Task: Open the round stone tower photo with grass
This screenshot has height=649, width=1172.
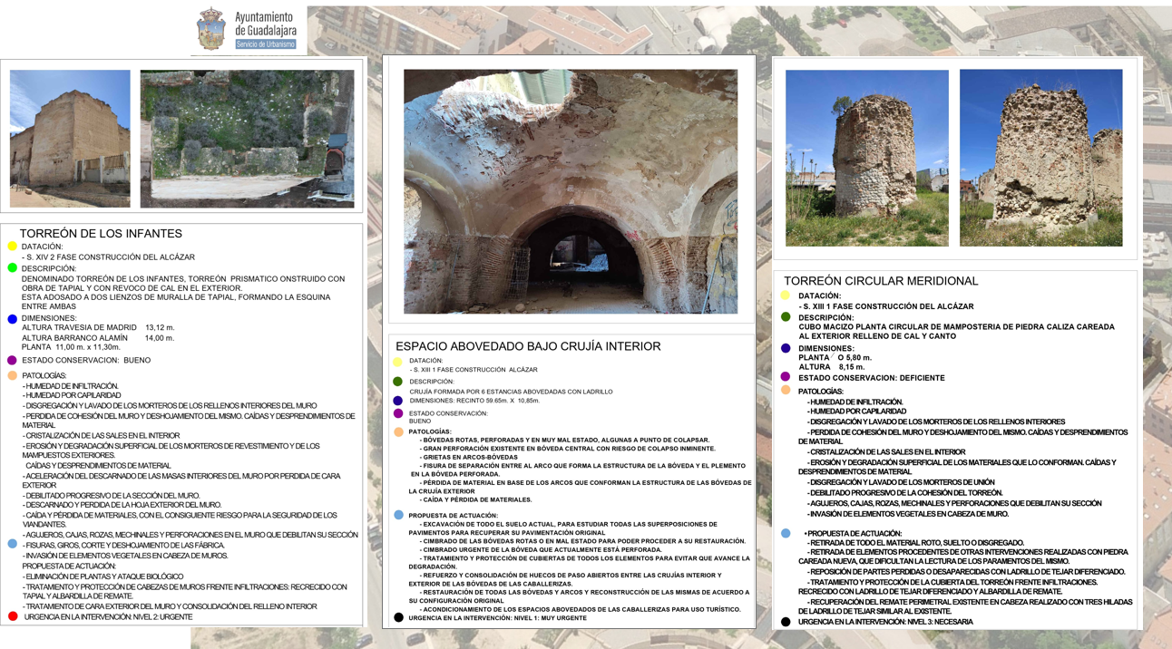Action: 866,158
